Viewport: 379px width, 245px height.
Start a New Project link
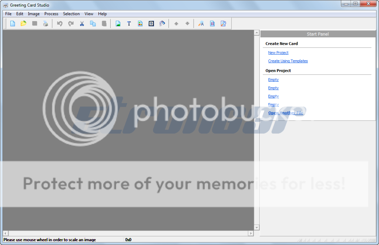278,52
